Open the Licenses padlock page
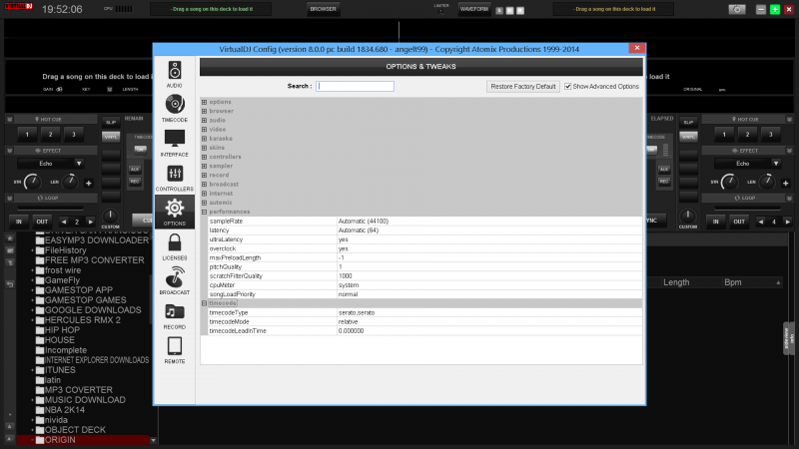 (174, 246)
